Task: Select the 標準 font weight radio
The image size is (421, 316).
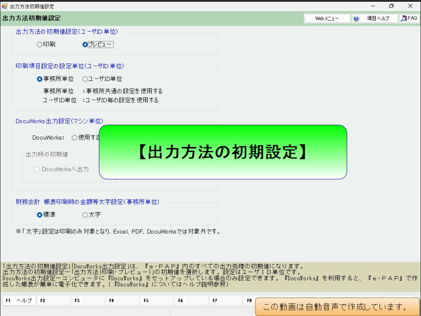Action: click(x=46, y=215)
